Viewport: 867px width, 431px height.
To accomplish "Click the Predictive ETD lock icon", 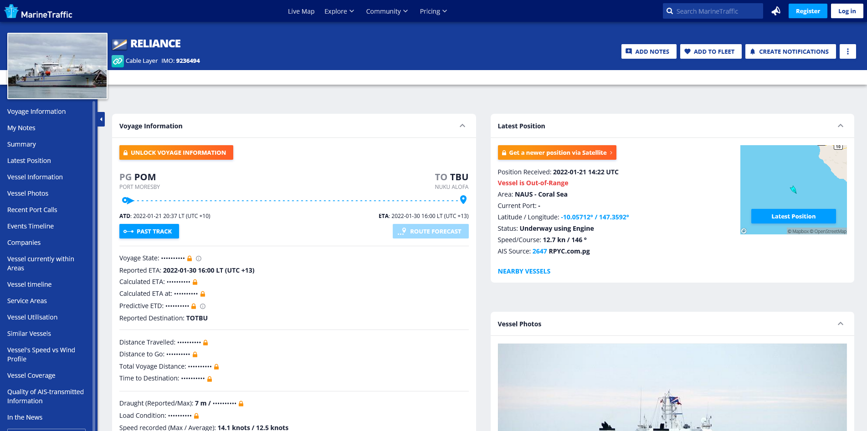I will pos(194,306).
